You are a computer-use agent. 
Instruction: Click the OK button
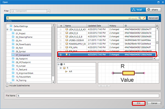pyautogui.click(x=139, y=103)
